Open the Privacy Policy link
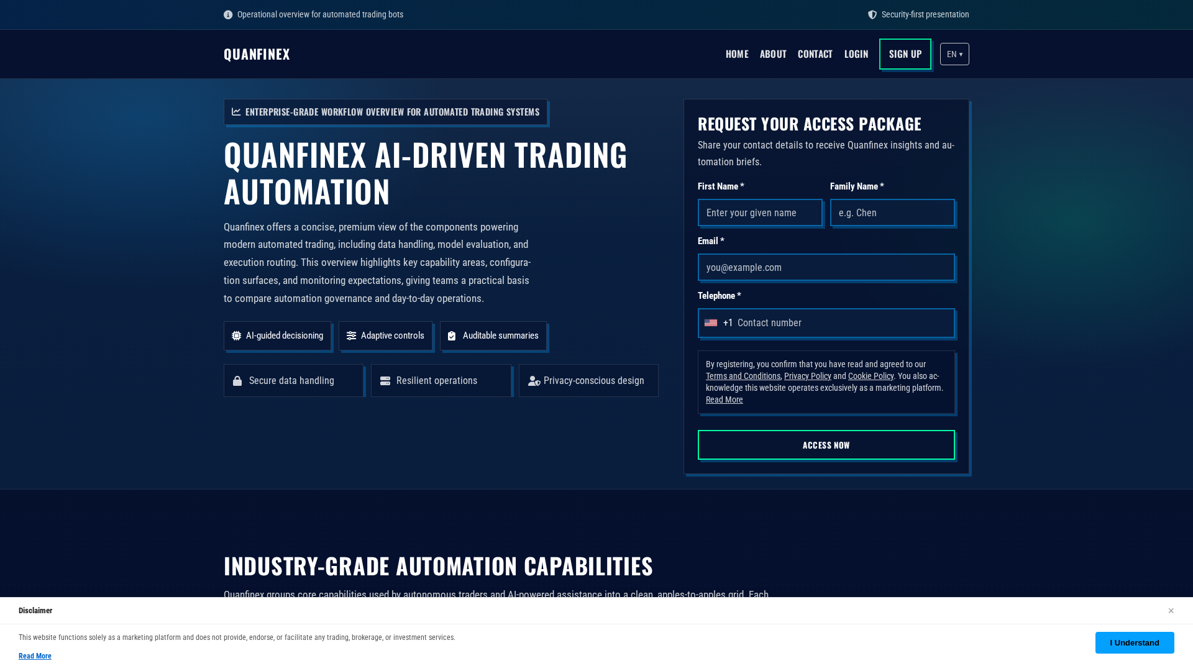The width and height of the screenshot is (1193, 671). click(808, 376)
